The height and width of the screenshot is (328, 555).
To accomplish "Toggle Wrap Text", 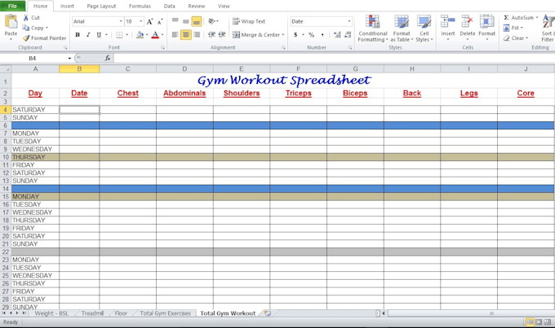I will (x=249, y=21).
